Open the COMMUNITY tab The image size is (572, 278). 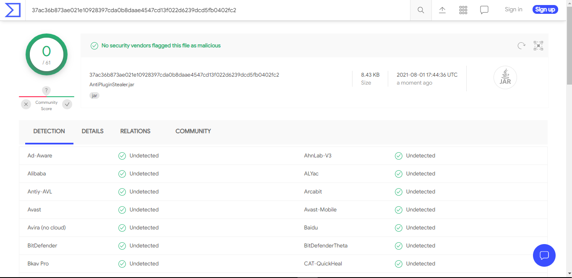coord(193,131)
